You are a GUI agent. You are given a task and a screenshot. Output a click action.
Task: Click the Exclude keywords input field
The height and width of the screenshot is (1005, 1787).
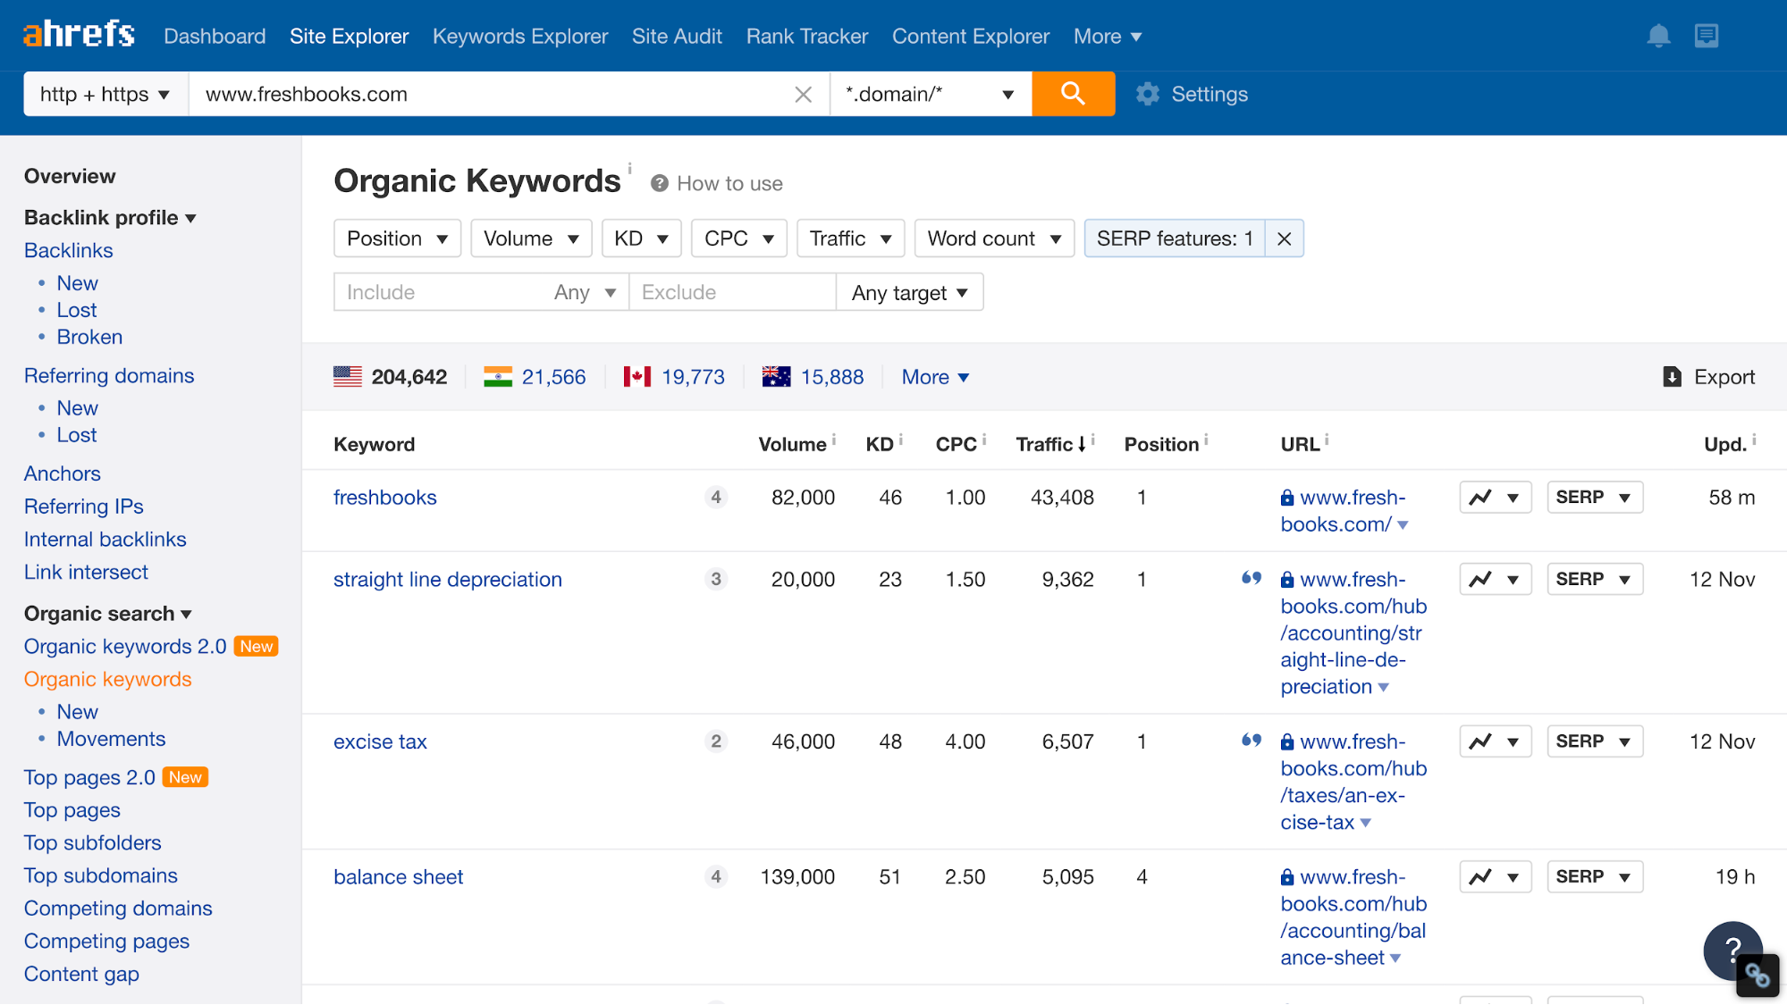(732, 292)
